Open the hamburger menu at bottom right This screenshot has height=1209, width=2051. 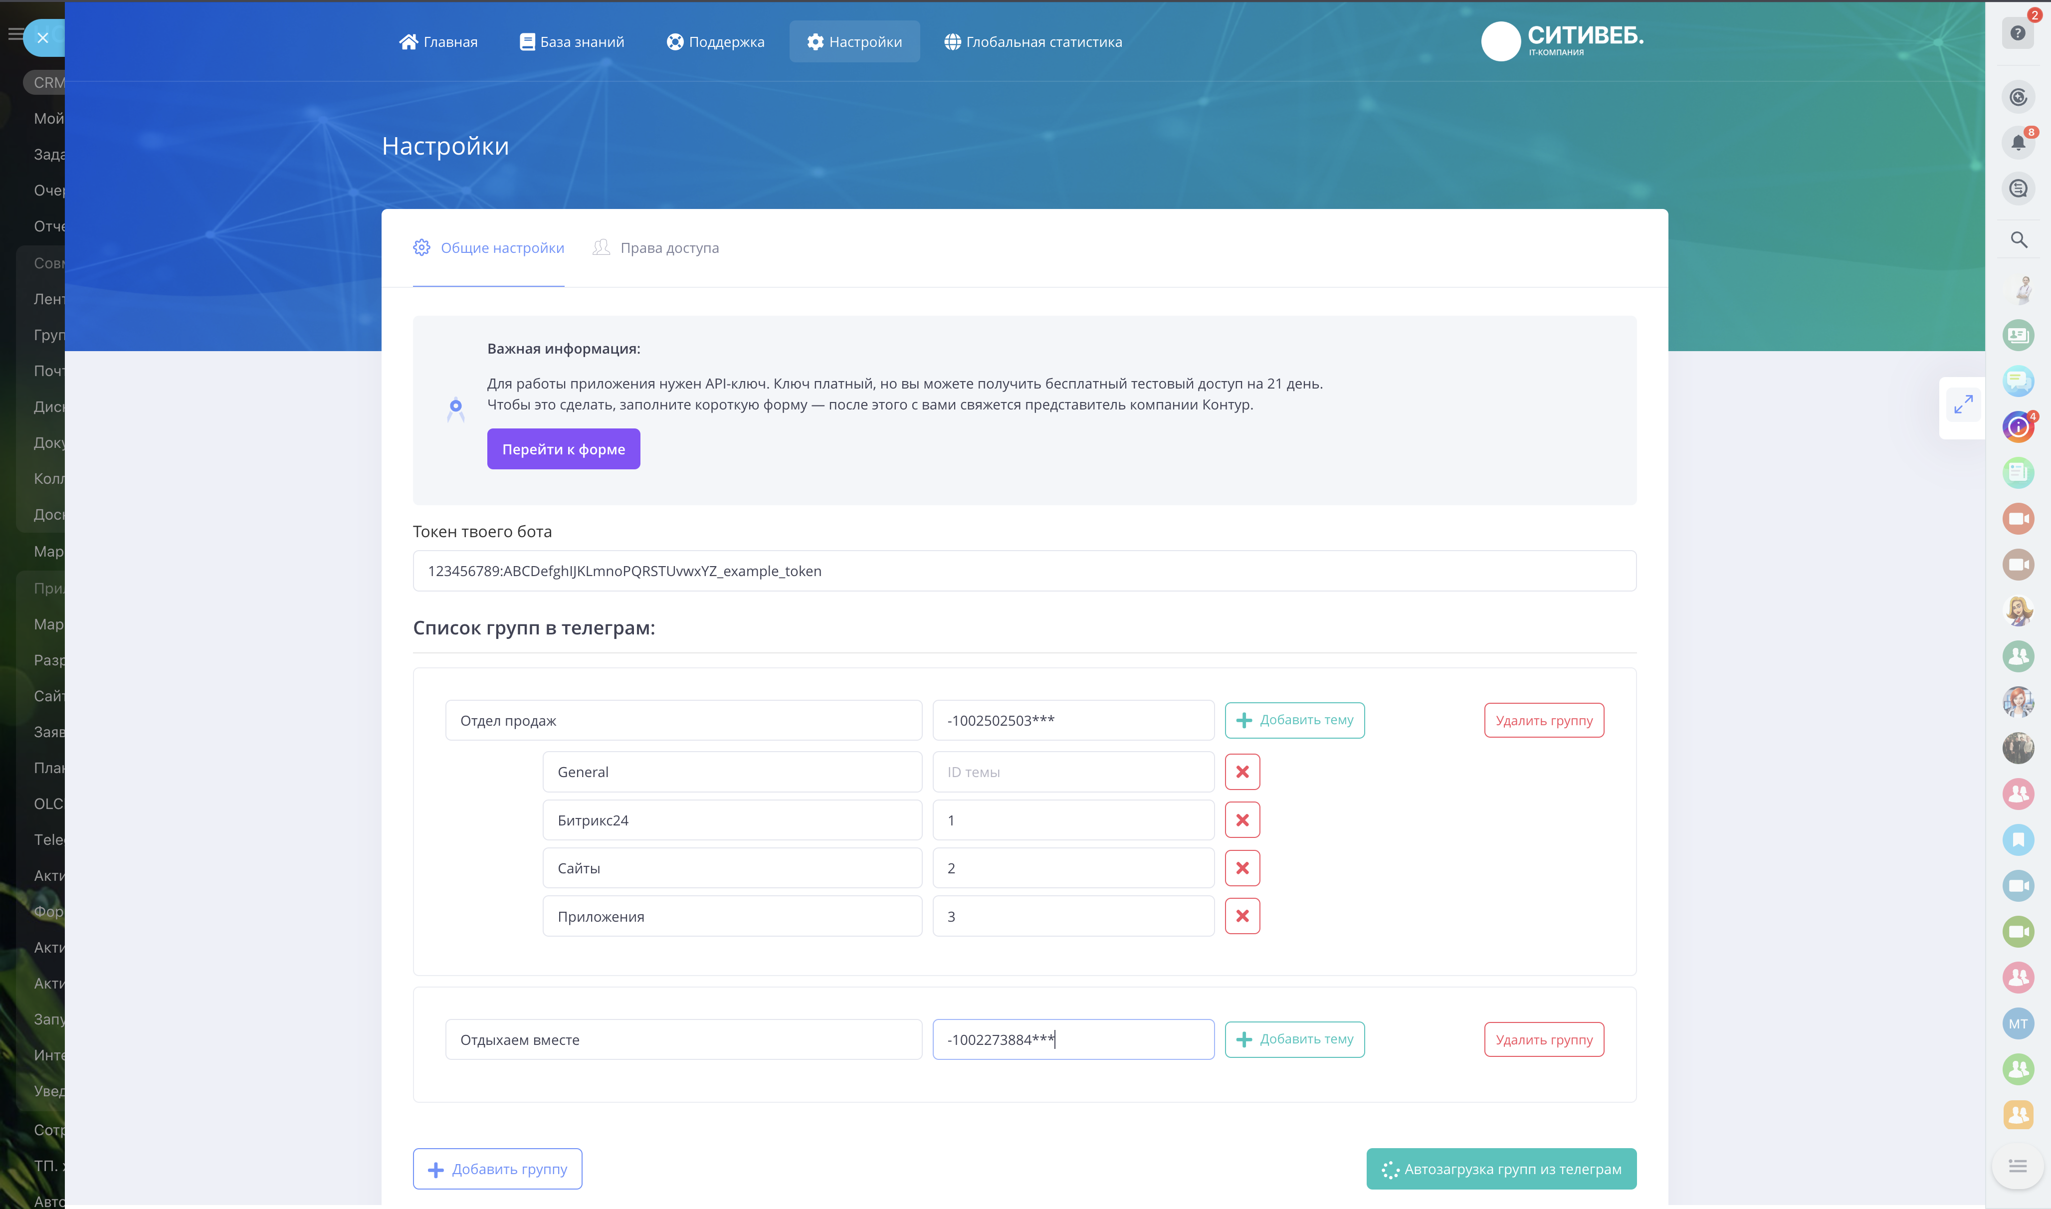tap(2018, 1166)
